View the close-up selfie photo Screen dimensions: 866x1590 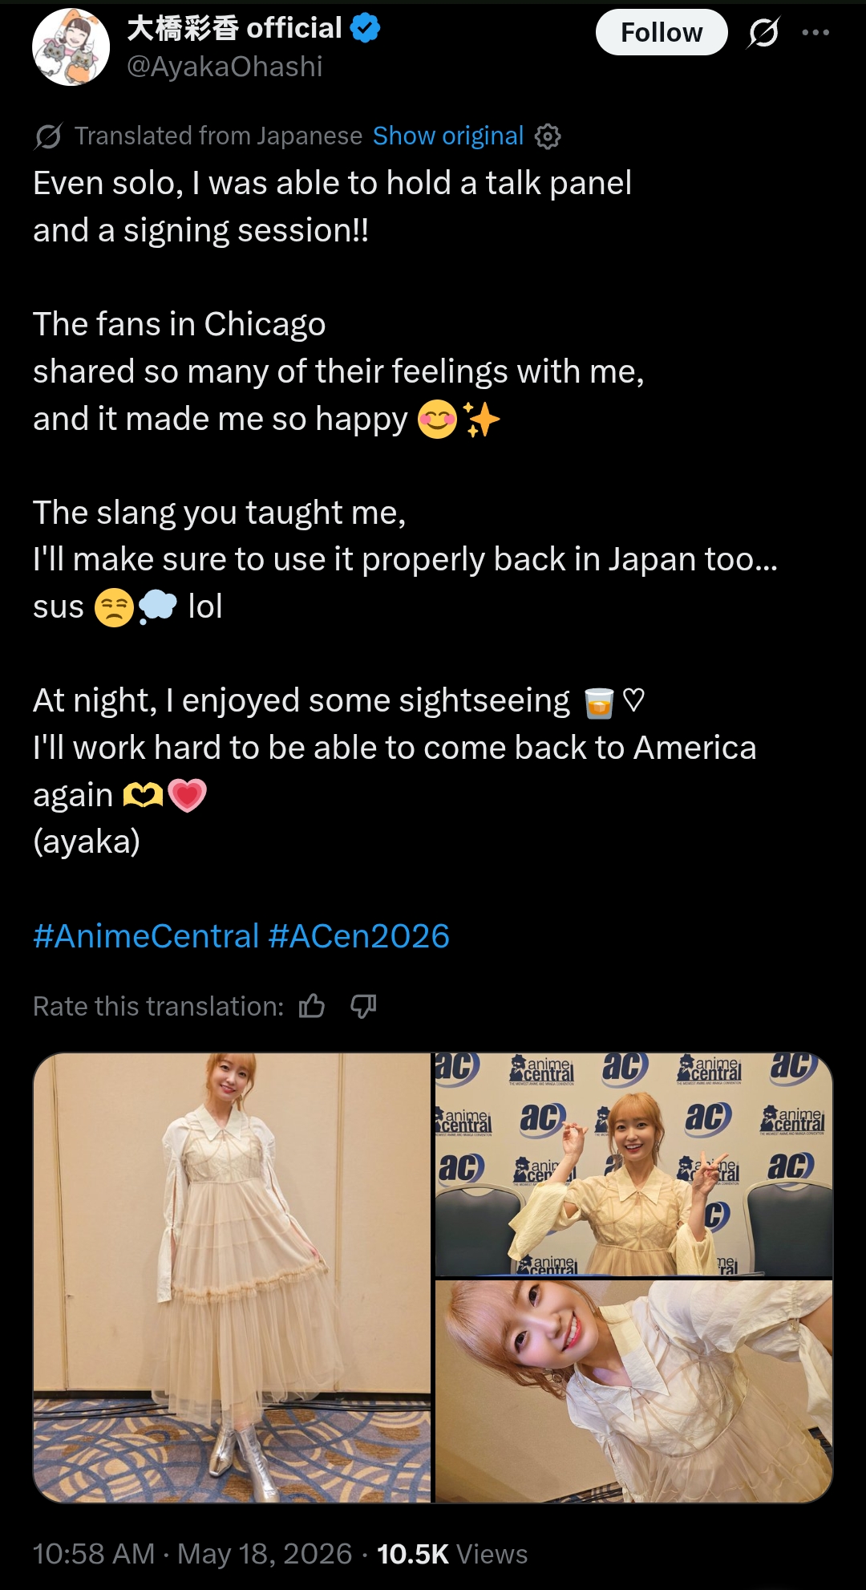(633, 1391)
